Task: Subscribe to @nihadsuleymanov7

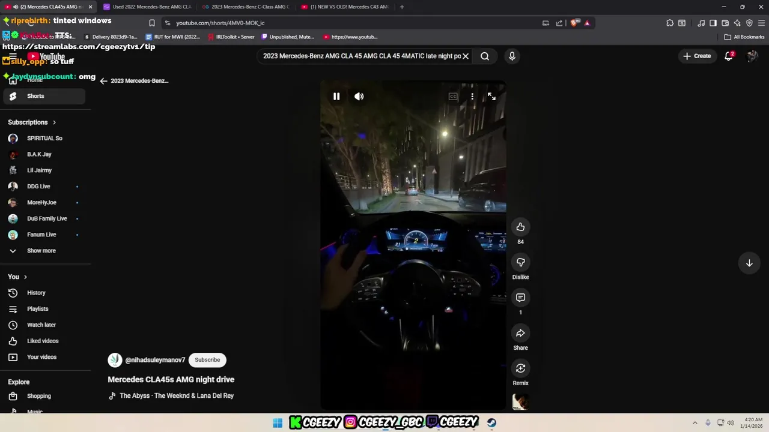Action: pos(207,360)
